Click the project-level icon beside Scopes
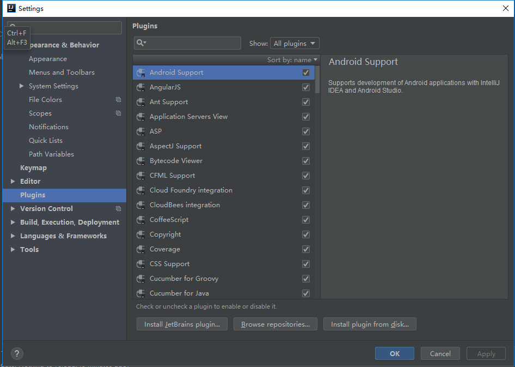Screen dimensions: 515x367 click(x=118, y=113)
